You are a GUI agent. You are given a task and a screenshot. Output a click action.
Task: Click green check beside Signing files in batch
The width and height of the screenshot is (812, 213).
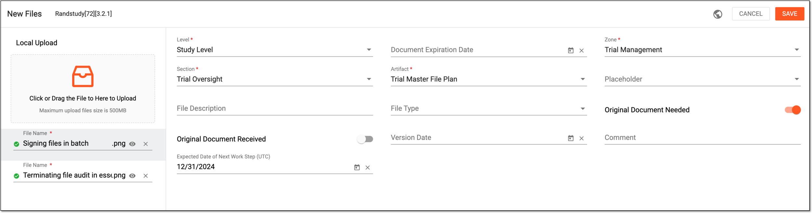17,144
